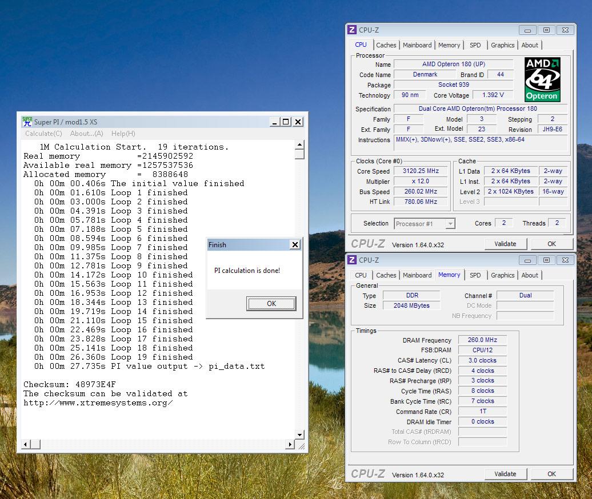Click the Super PI vertical scrollbar down arrow

click(x=299, y=434)
